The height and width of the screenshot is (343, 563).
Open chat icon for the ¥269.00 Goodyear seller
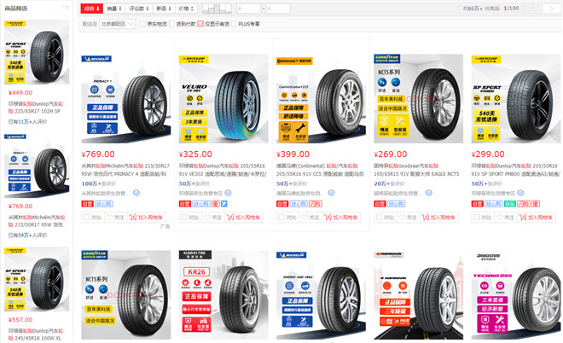click(429, 193)
